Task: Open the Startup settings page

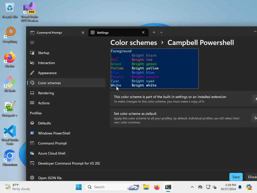Action: click(66, 53)
